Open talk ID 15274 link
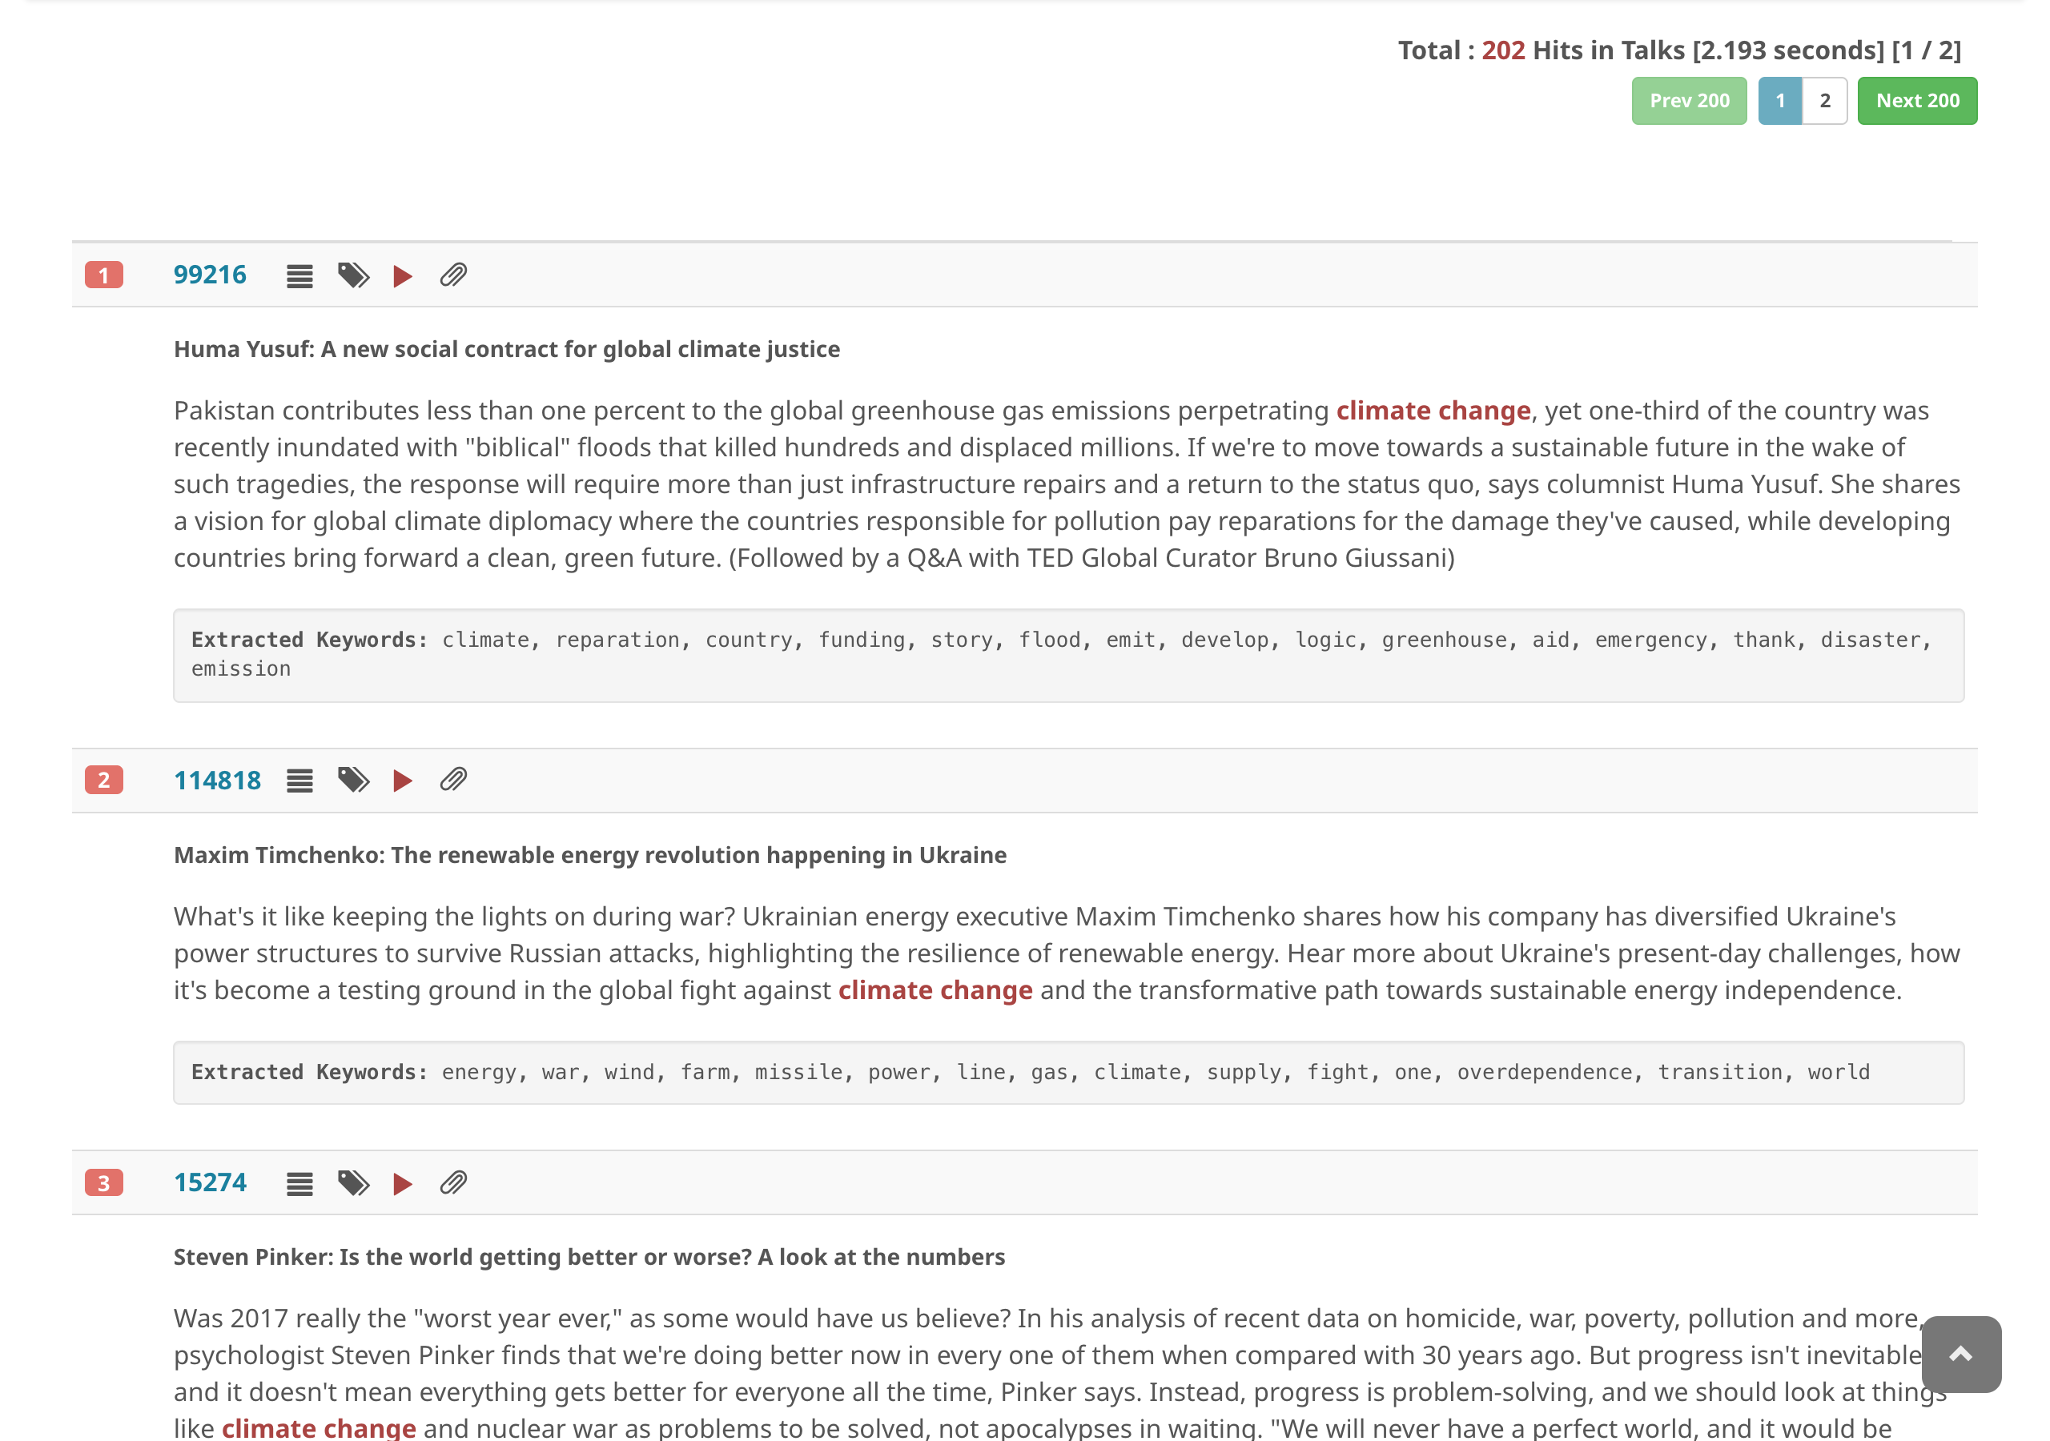The image size is (2050, 1441). tap(210, 1183)
